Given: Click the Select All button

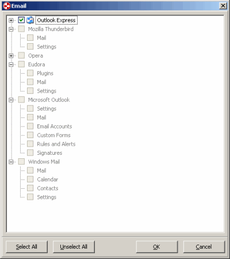Looking at the screenshot, I should tap(26, 247).
